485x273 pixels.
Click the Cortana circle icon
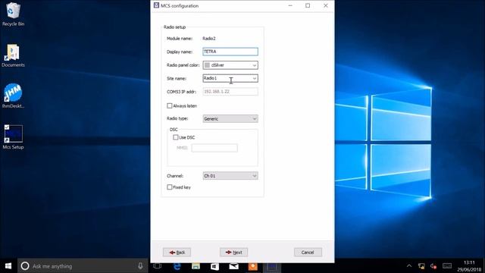coord(25,266)
